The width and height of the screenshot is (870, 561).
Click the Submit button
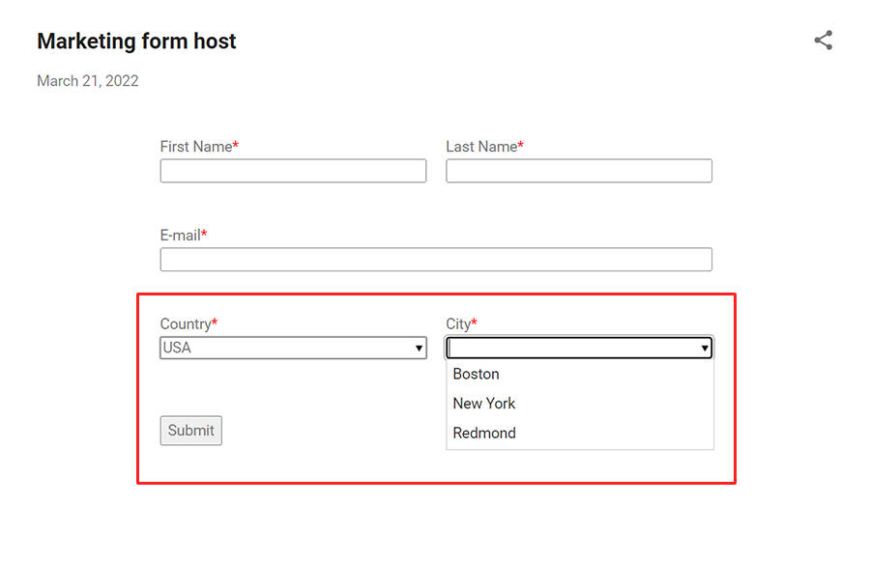pyautogui.click(x=190, y=431)
